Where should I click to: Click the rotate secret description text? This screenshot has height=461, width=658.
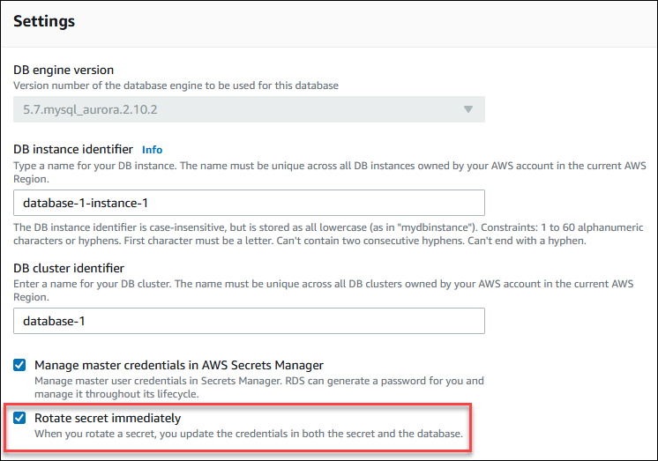click(x=248, y=434)
